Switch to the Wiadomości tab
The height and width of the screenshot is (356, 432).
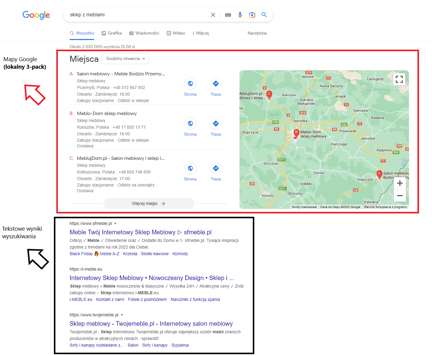(144, 33)
